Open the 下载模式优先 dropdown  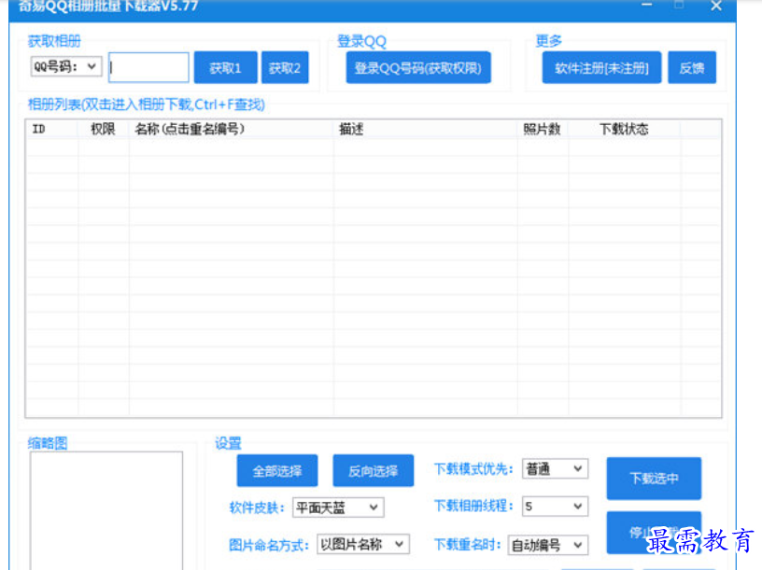(x=555, y=469)
